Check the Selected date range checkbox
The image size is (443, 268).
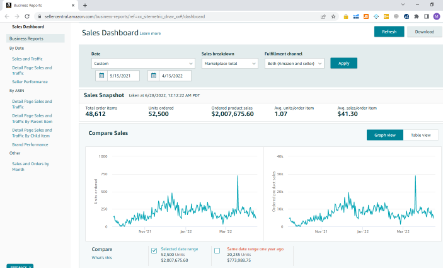point(154,250)
